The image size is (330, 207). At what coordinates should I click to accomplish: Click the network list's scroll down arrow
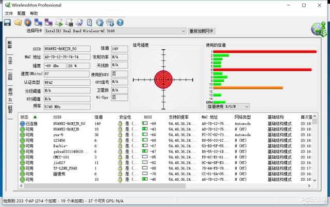[315, 180]
